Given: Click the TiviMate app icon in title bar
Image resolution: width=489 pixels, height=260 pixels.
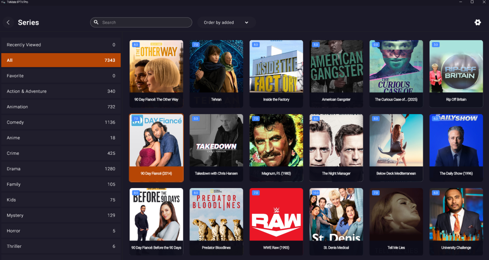Looking at the screenshot, I should 3,2.
